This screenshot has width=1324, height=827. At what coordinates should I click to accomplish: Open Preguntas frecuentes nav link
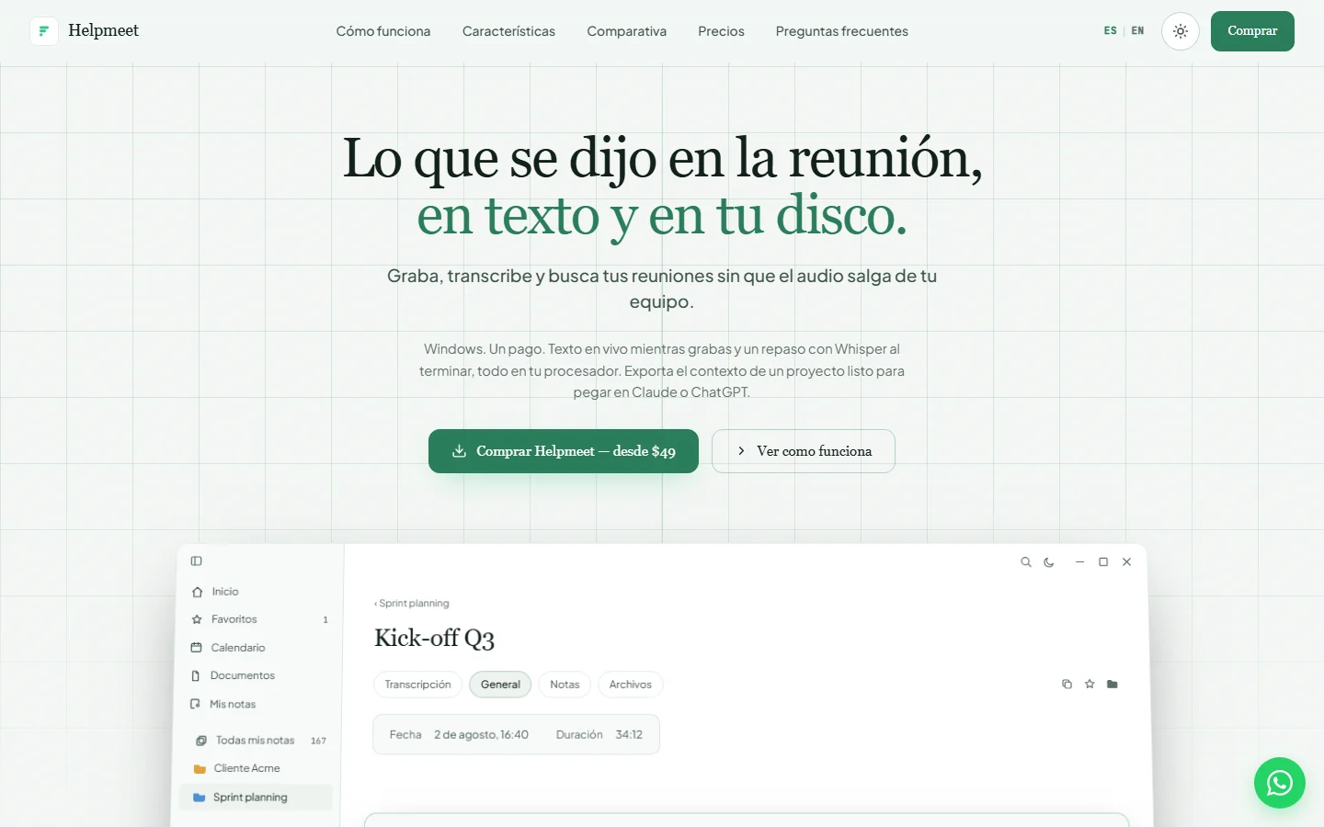tap(842, 31)
